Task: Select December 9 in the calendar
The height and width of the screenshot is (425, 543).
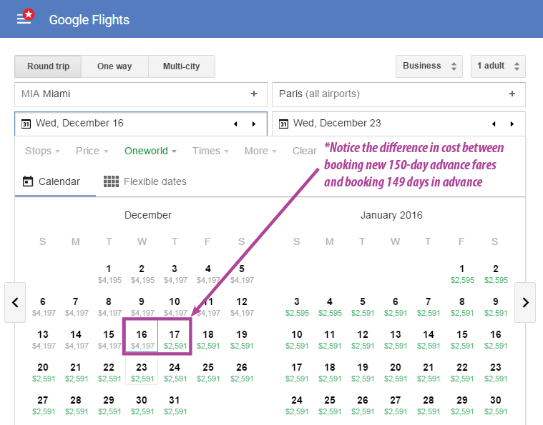Action: click(x=142, y=306)
